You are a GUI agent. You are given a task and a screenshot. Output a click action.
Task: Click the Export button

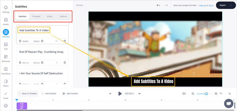226,5
